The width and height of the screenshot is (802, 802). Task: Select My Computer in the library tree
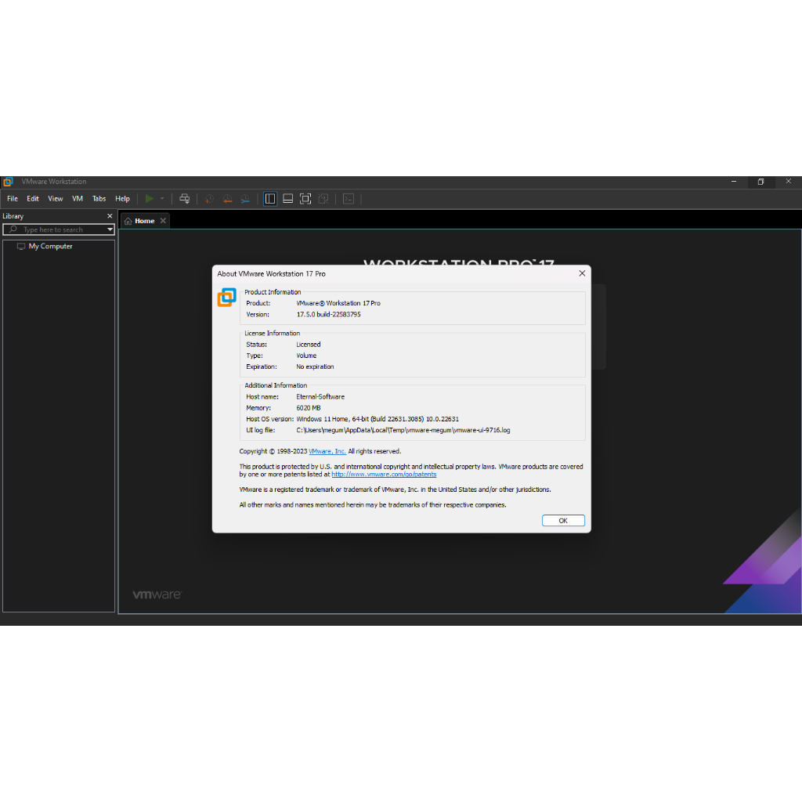click(50, 246)
